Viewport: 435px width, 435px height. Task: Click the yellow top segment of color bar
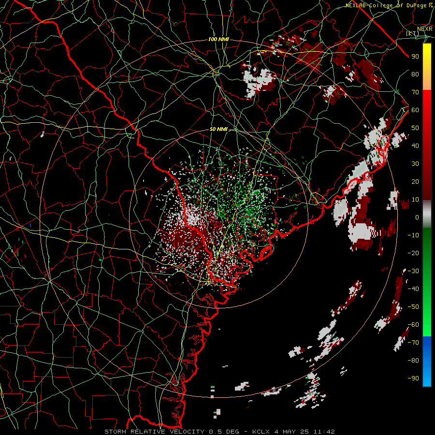click(x=427, y=67)
